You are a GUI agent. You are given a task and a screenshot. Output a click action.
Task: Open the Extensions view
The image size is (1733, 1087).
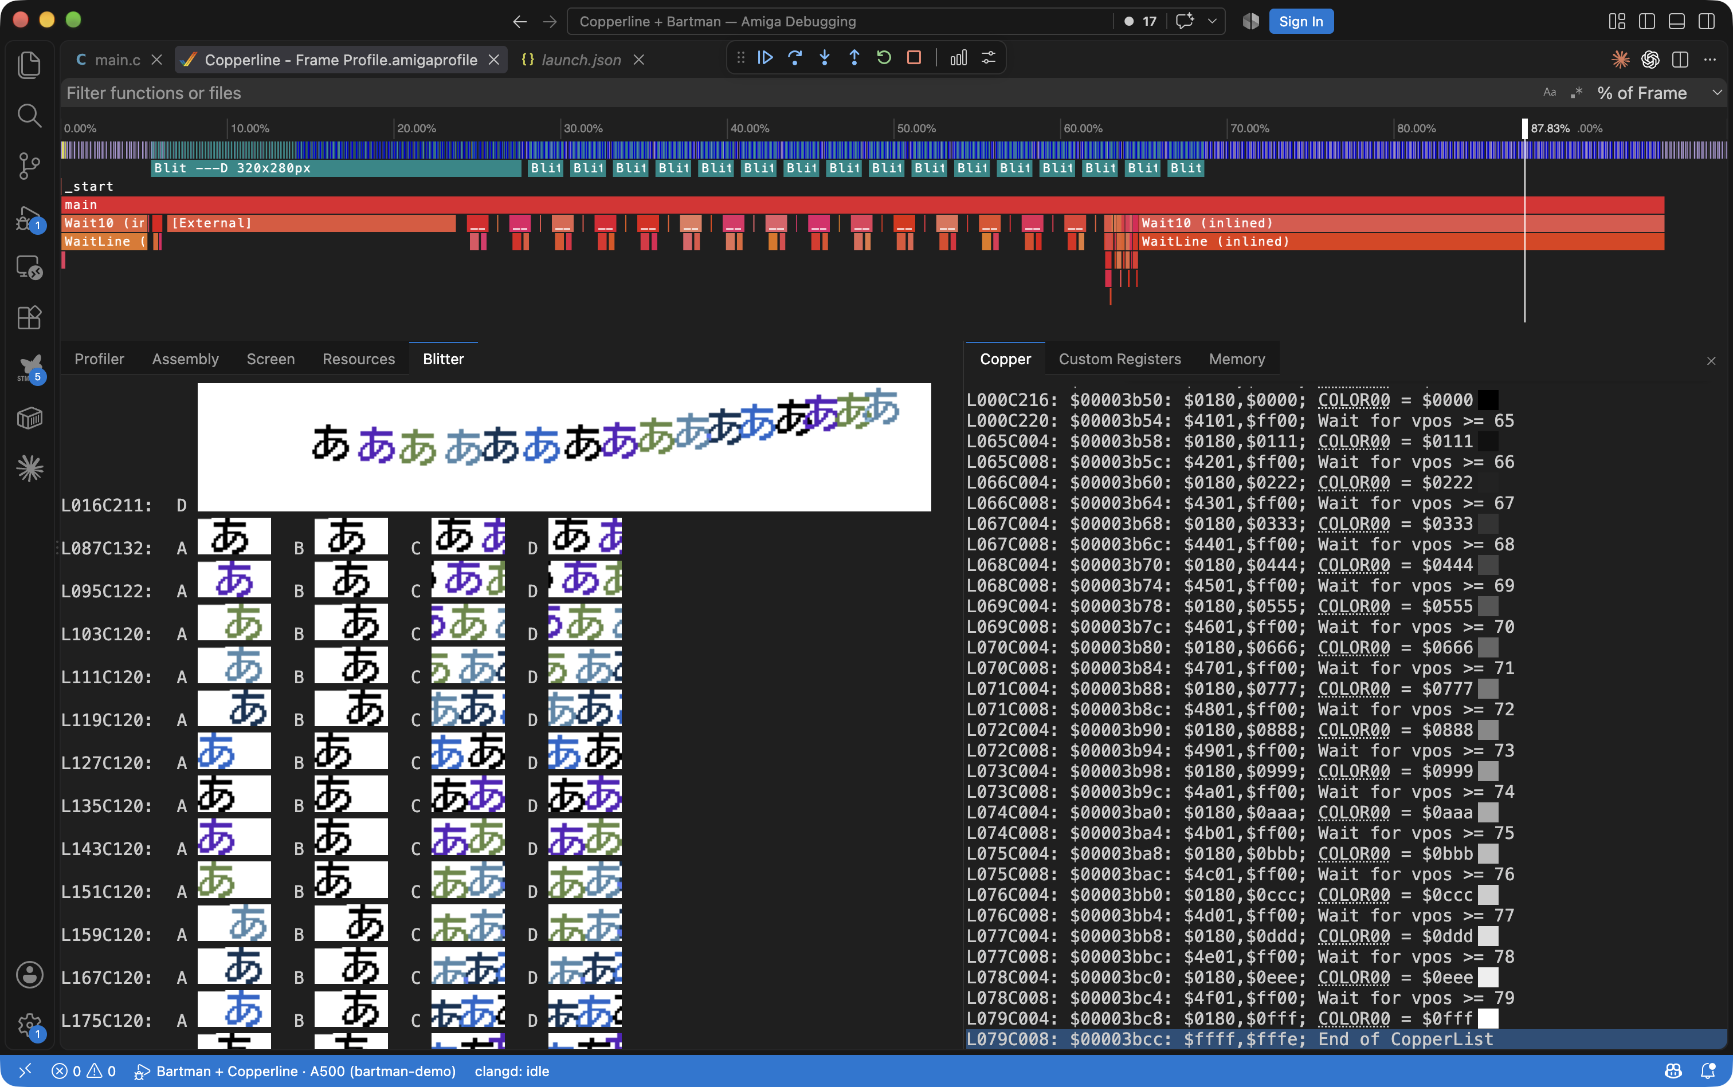pyautogui.click(x=29, y=318)
